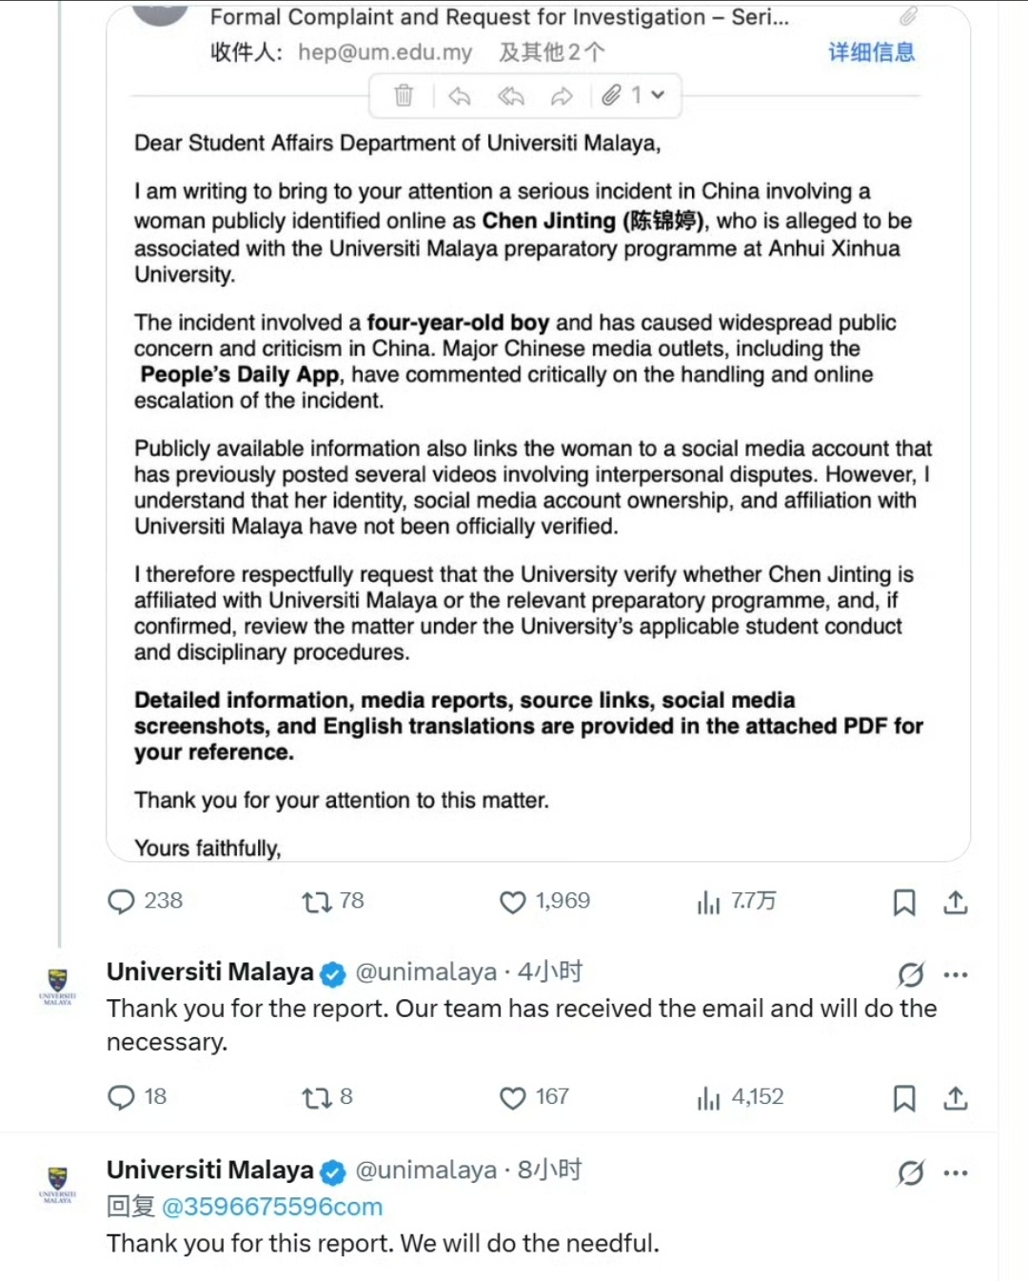Share the email screenshot post
Image resolution: width=1028 pixels, height=1281 pixels.
pos(956,902)
